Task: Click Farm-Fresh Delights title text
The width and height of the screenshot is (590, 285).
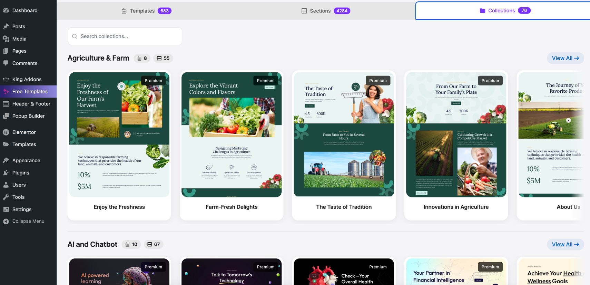Action: [232, 207]
